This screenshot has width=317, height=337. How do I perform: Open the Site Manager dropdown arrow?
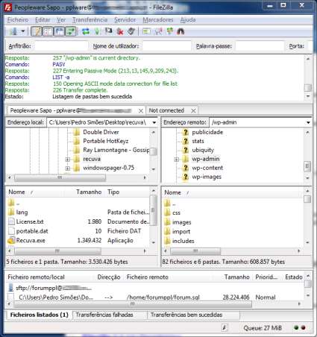(23, 31)
